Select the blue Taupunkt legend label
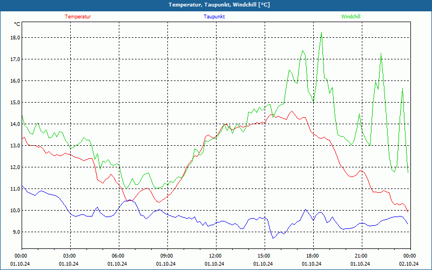Viewport: 432px width, 270px height. [214, 17]
